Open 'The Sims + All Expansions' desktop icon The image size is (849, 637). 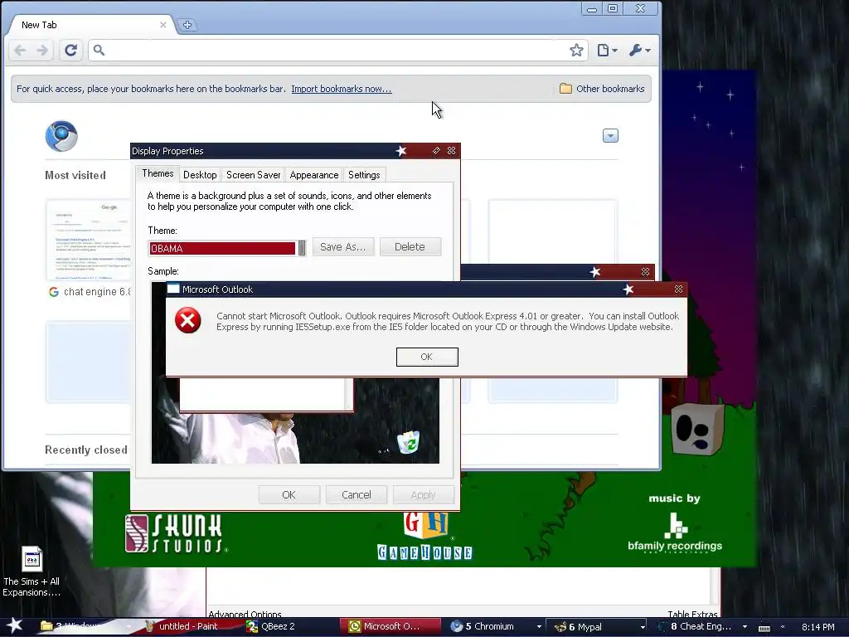[x=32, y=571]
